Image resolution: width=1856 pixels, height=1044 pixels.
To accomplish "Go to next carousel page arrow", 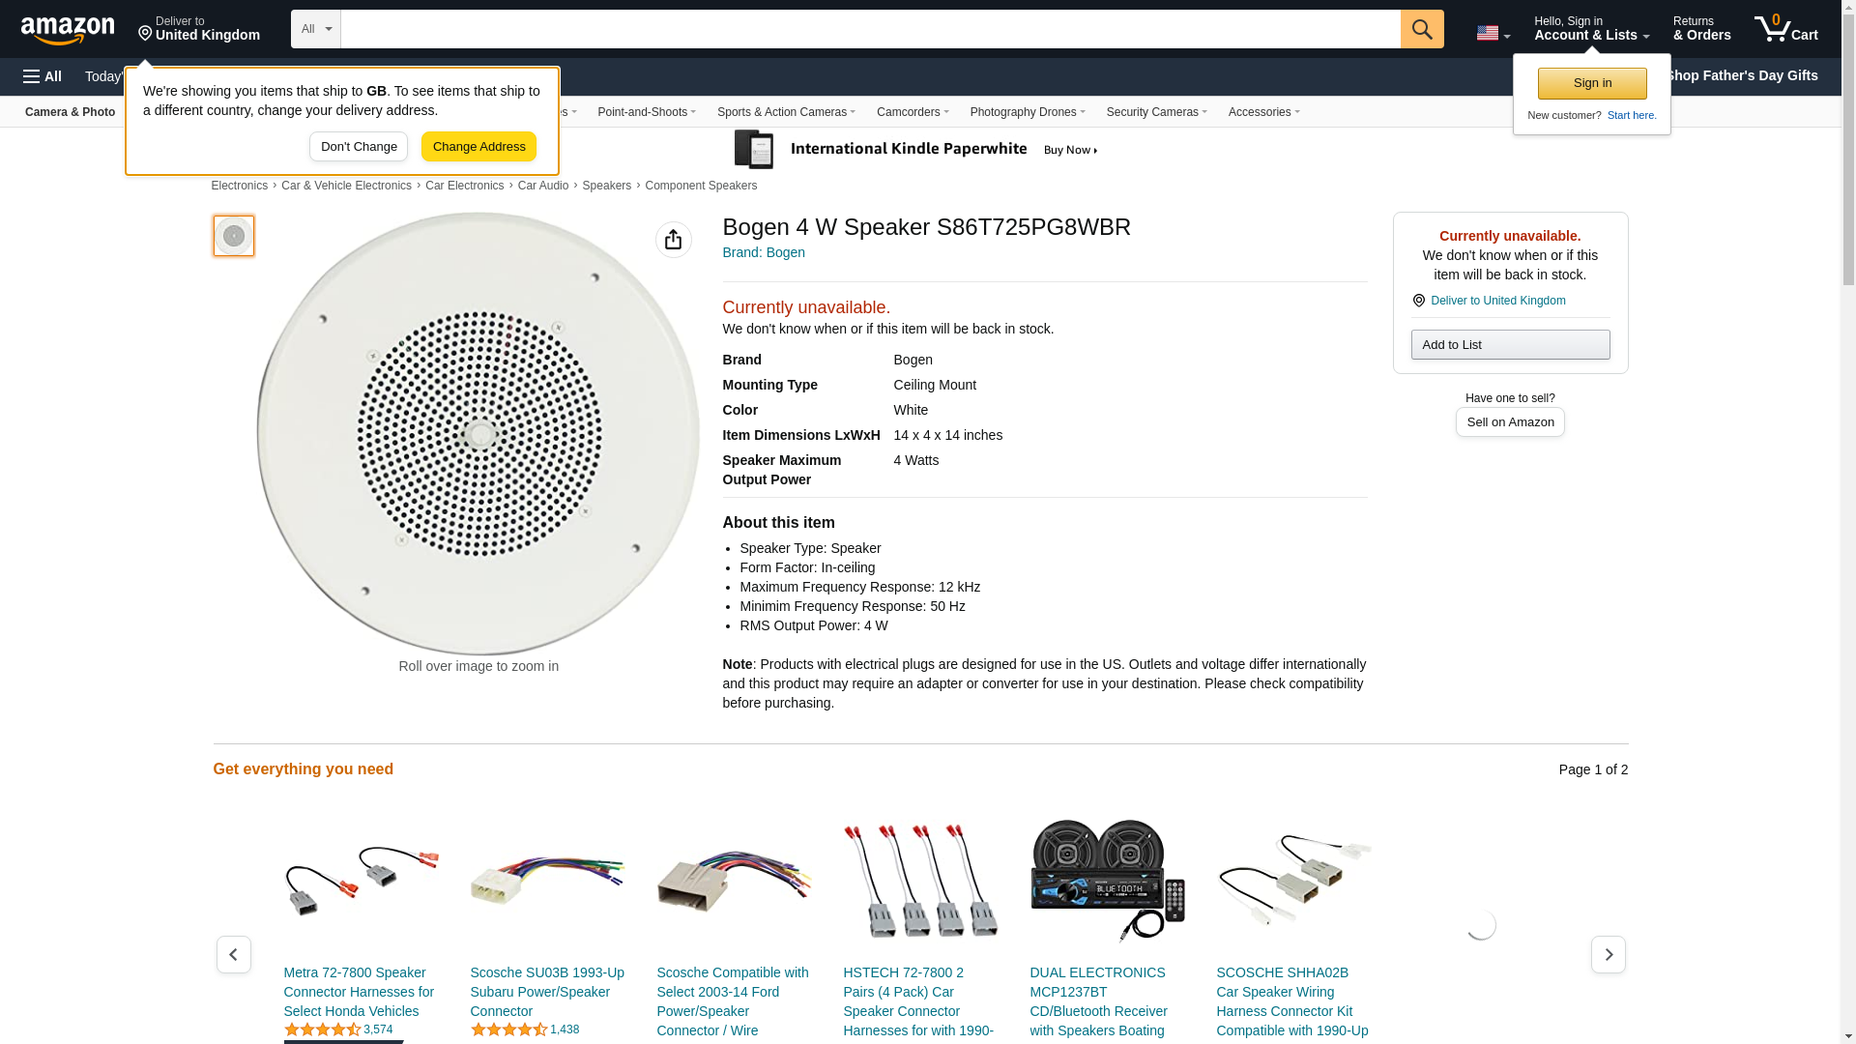I will (1608, 954).
